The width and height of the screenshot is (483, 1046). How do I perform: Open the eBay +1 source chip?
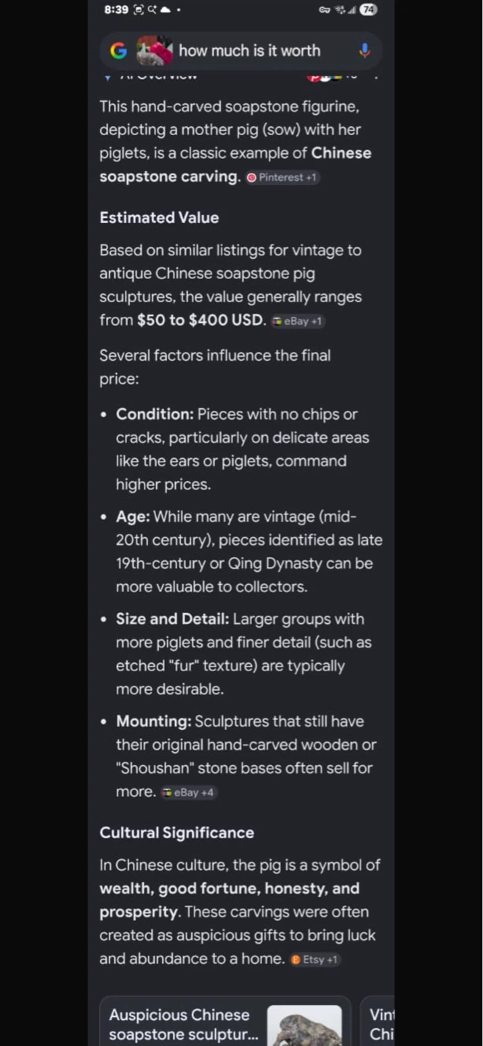point(297,321)
